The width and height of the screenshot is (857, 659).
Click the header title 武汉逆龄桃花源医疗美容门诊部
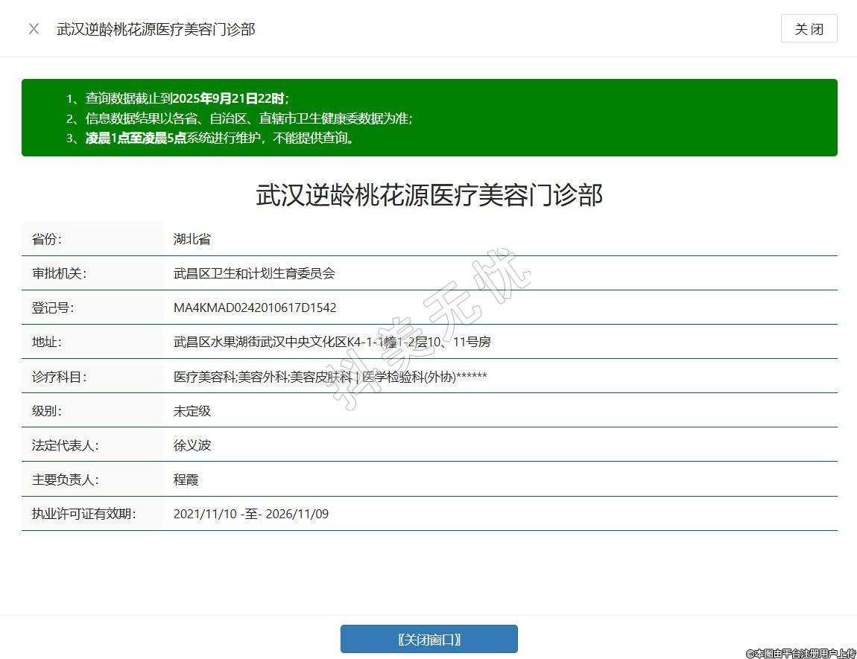click(x=156, y=29)
